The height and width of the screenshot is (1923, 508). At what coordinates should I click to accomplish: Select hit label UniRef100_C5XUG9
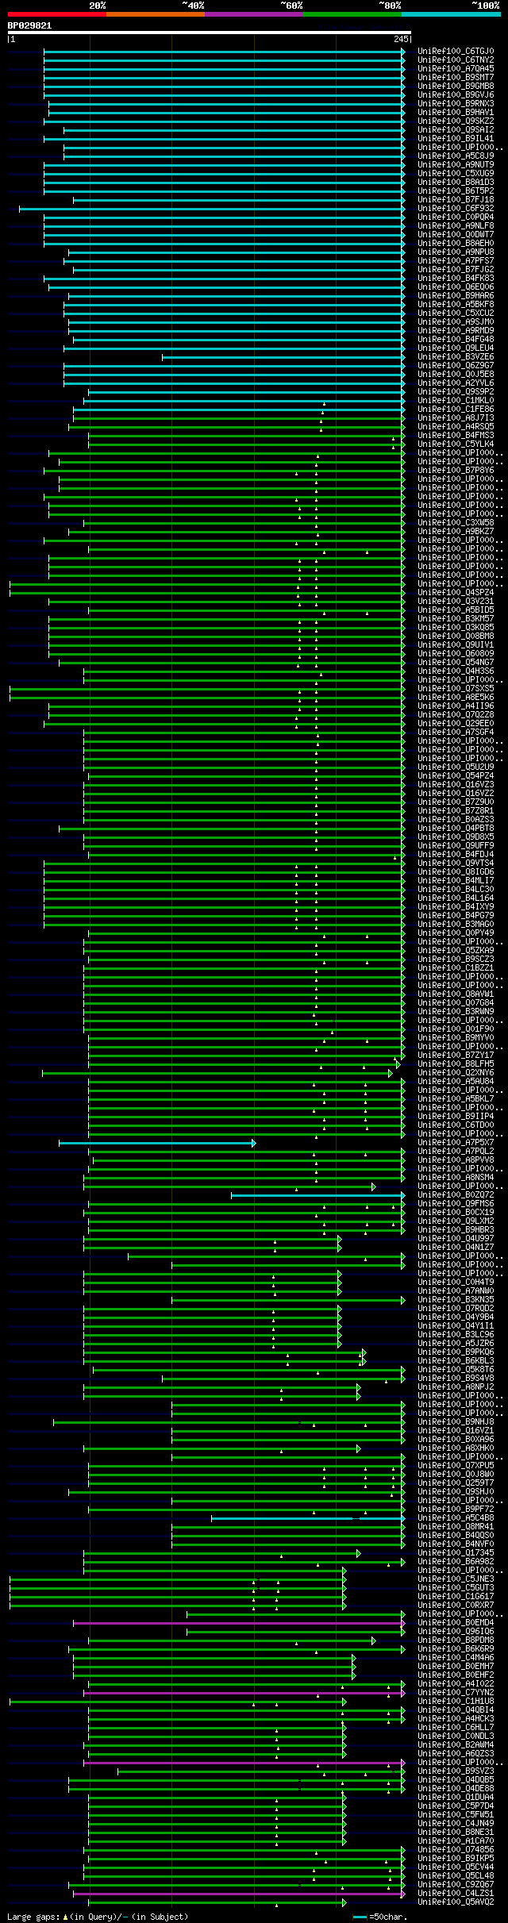[456, 174]
